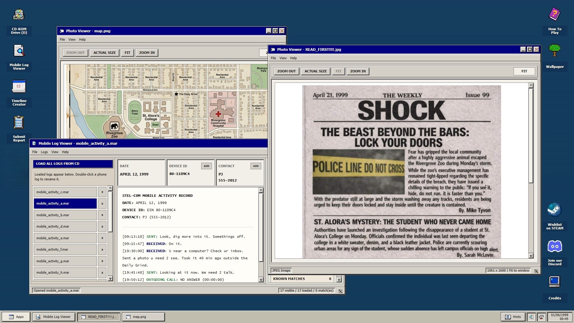Expand KNOWN MATCHES dropdown arrow
Image resolution: width=574 pixels, height=323 pixels.
click(x=339, y=279)
